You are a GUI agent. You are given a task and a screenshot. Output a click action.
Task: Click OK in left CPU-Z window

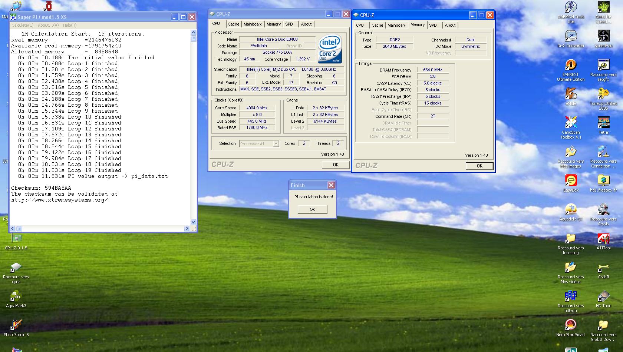(x=336, y=165)
